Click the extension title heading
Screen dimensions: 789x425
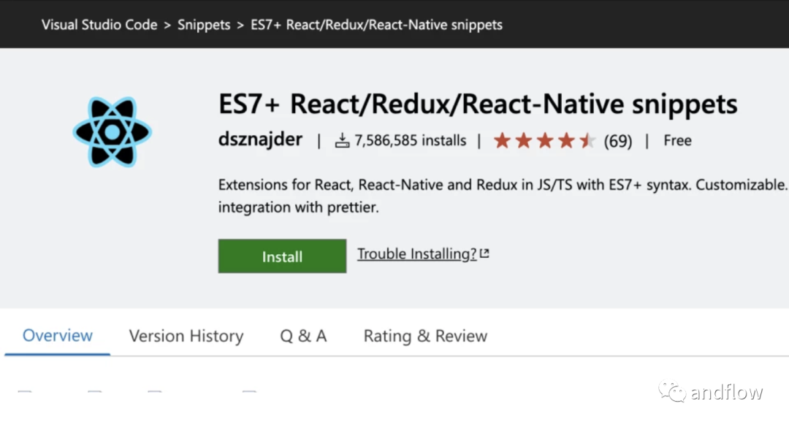point(478,104)
